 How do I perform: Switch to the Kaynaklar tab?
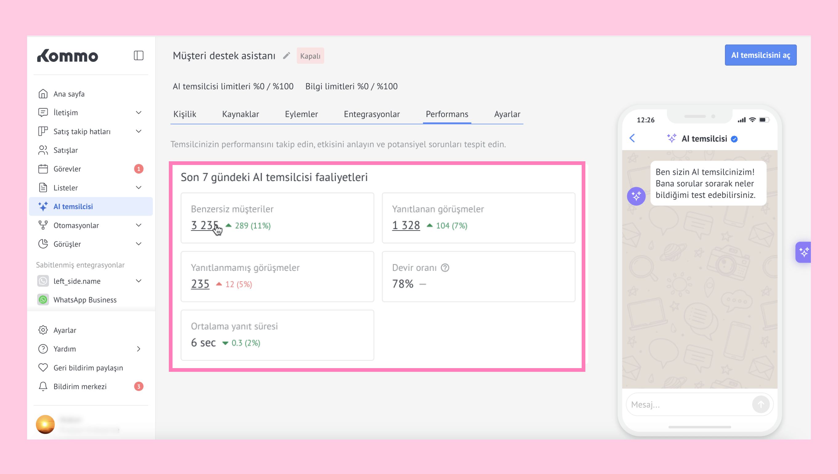point(240,114)
